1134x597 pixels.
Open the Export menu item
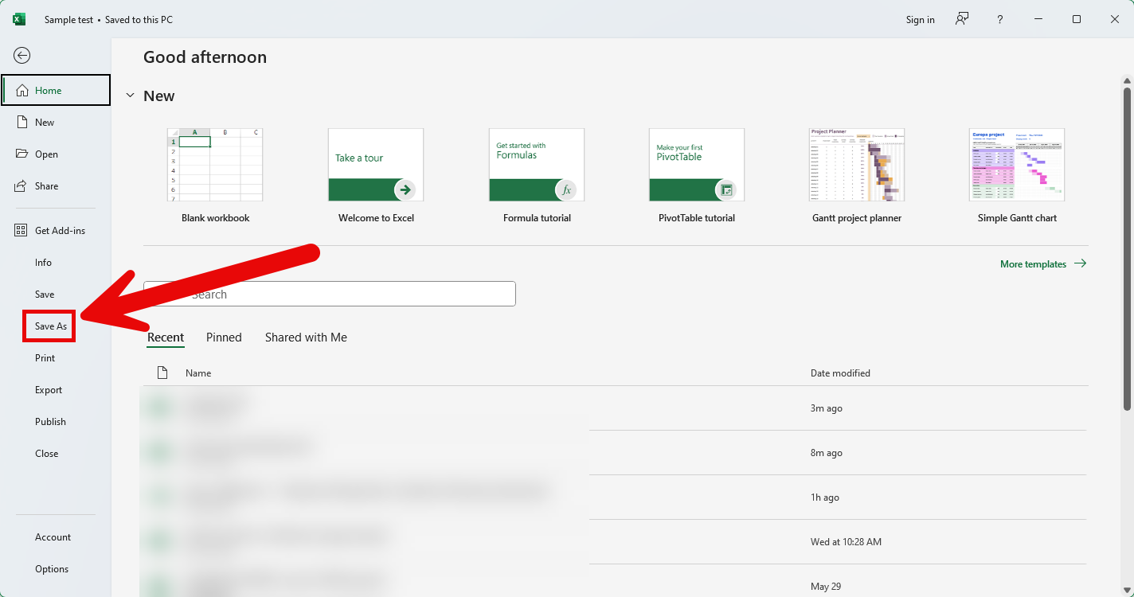pos(49,390)
